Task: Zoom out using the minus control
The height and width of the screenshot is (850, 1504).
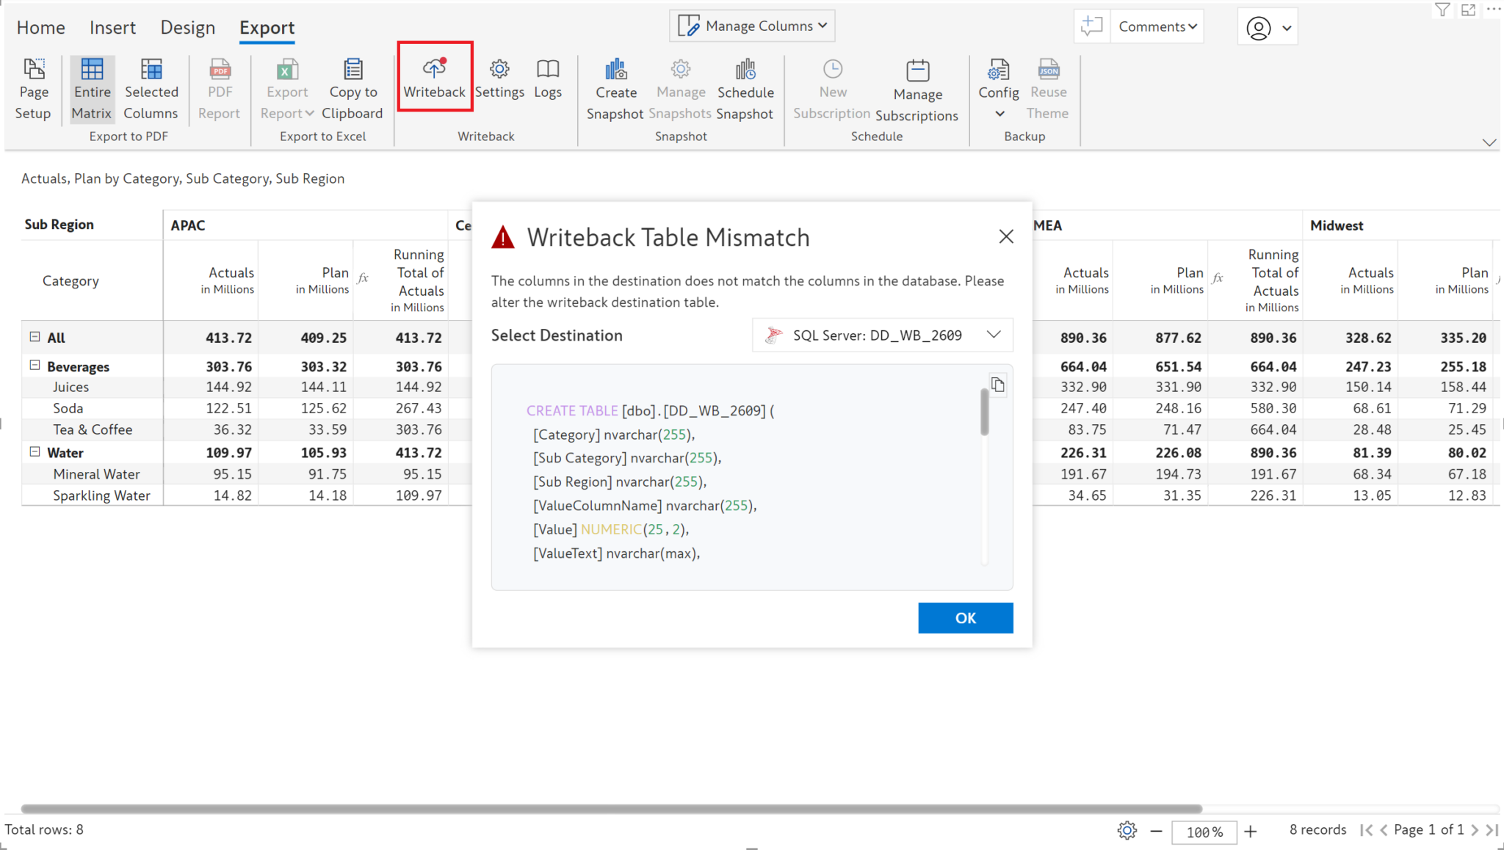Action: (x=1157, y=832)
